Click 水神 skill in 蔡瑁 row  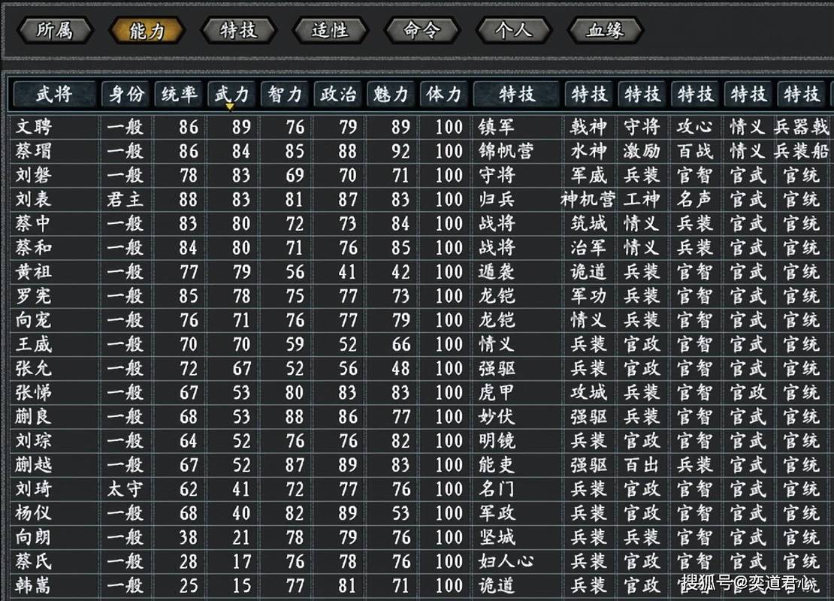pos(589,151)
